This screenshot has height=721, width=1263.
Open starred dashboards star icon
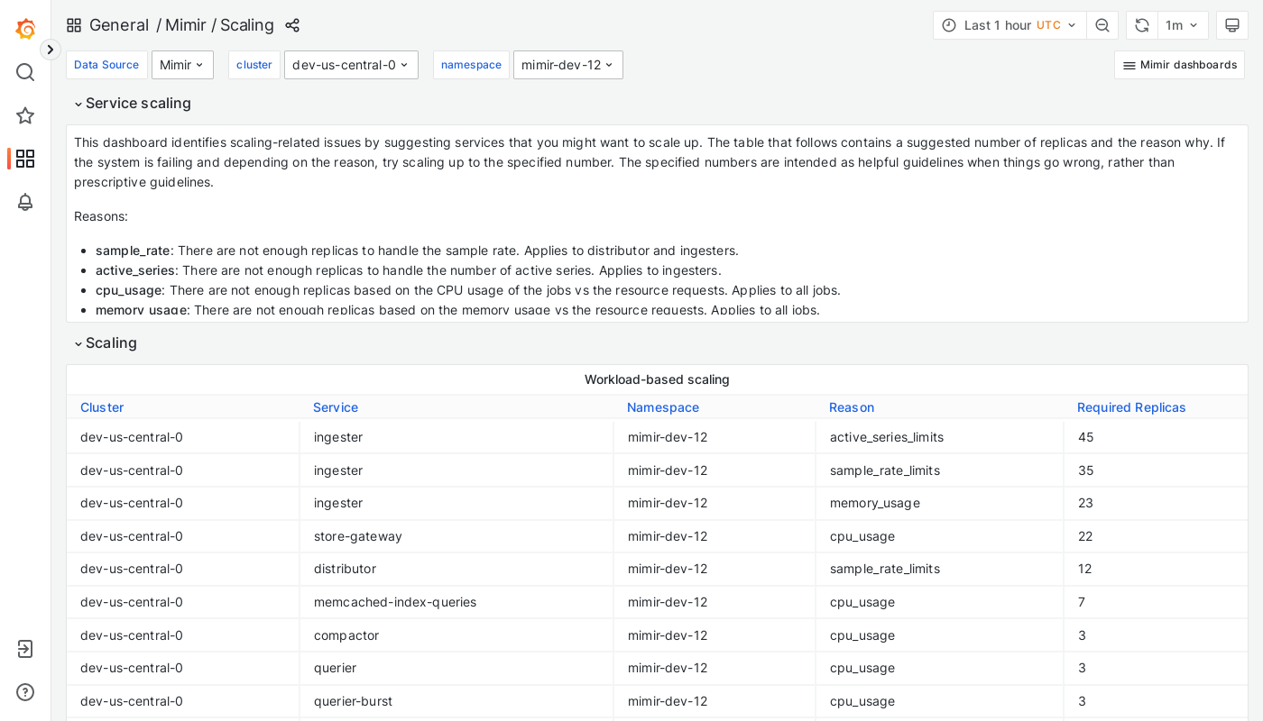[x=25, y=115]
